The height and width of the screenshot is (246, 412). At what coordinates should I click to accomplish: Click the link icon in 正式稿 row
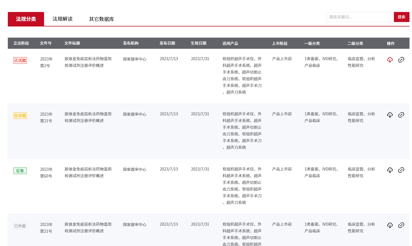[401, 60]
